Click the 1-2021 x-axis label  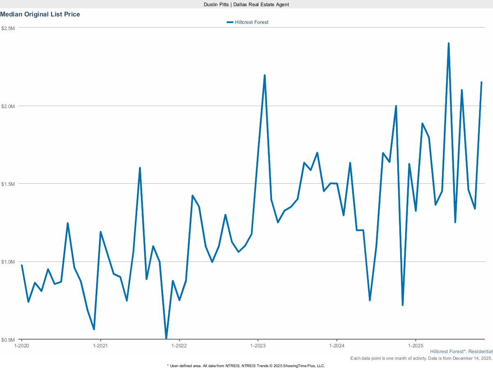(x=100, y=346)
